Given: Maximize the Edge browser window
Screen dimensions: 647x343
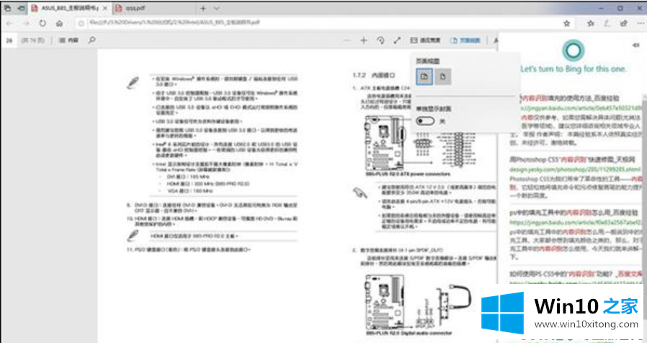Looking at the screenshot, I should (620, 8).
